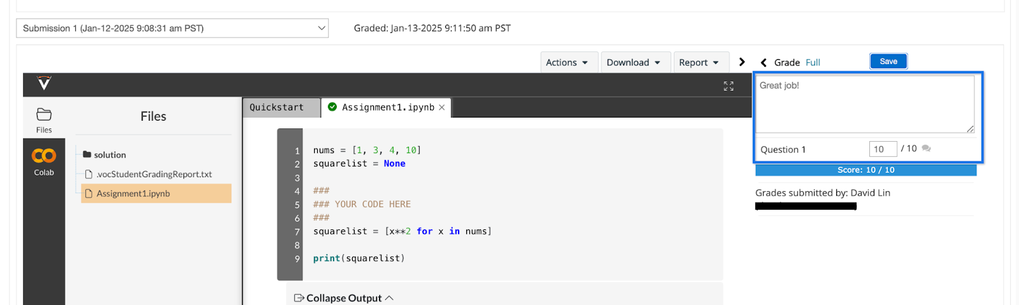Click the folder icon beside solution

(87, 154)
